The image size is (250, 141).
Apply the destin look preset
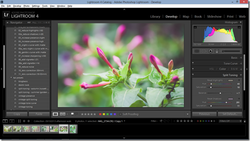[x=24, y=85]
